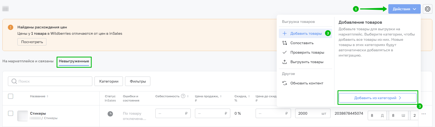Open the Невыгруженные tab
The image size is (435, 127).
(74, 61)
